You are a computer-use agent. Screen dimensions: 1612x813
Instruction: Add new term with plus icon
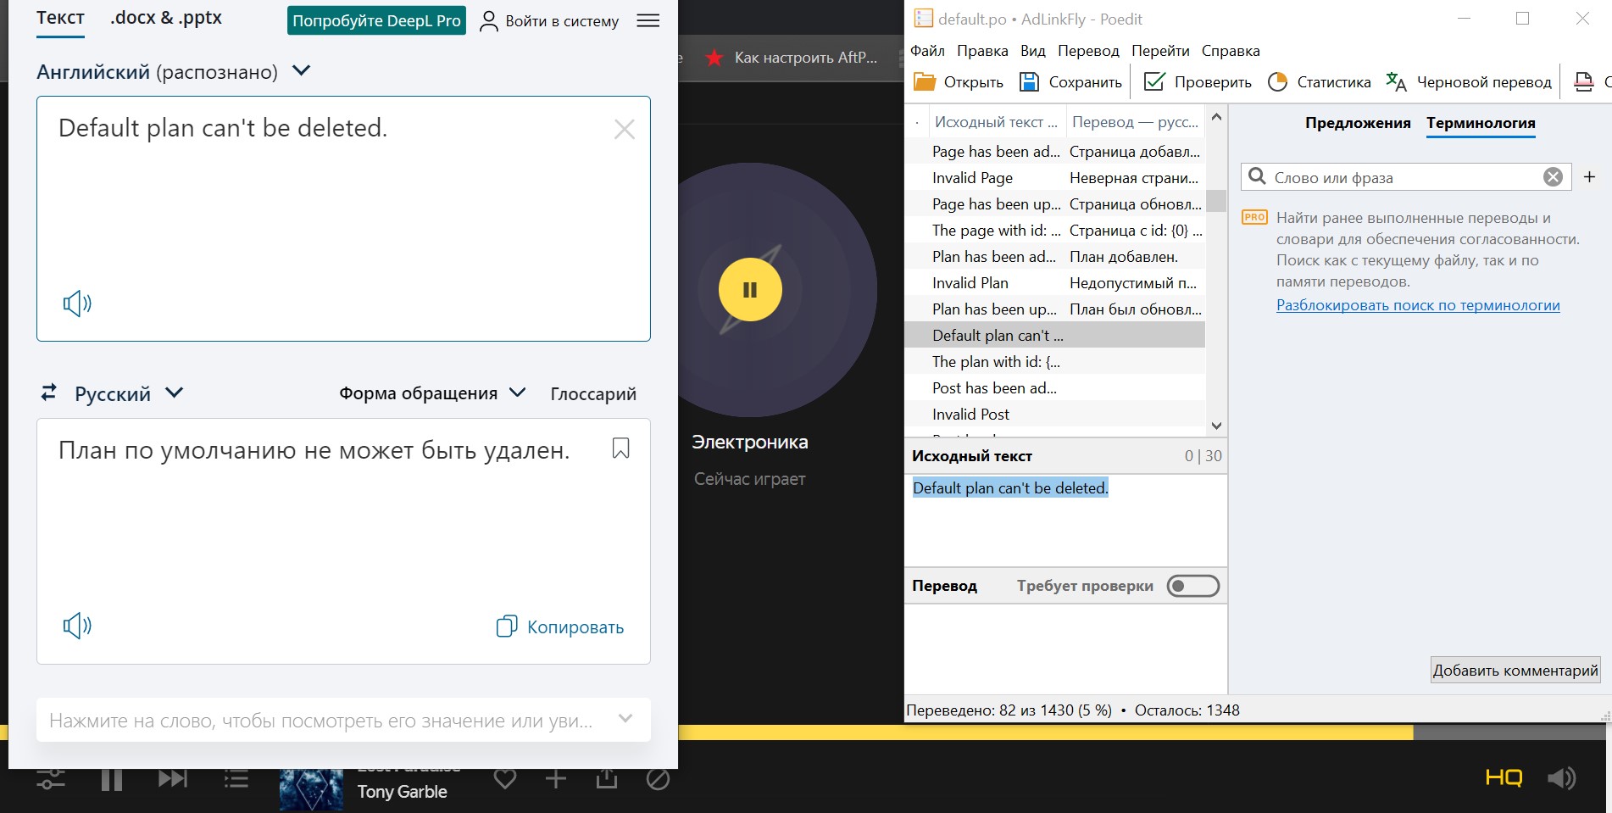(x=1589, y=177)
